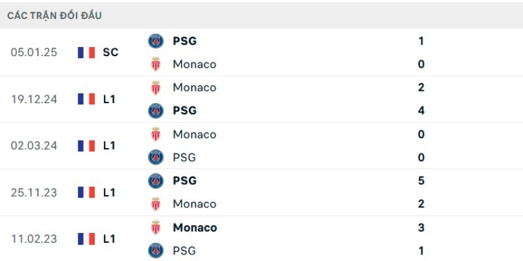
Task: Open the L1 label for 19.12.24
Action: click(x=109, y=99)
